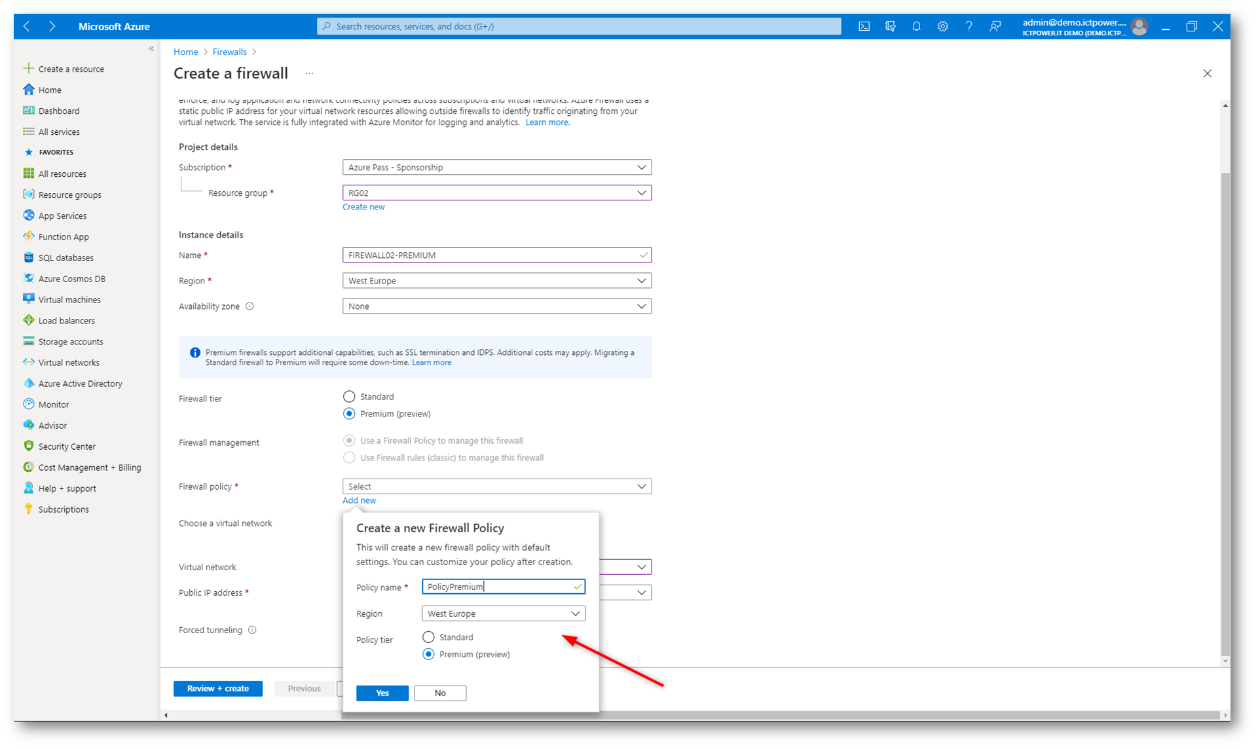Click Firewalls breadcrumb link

229,52
